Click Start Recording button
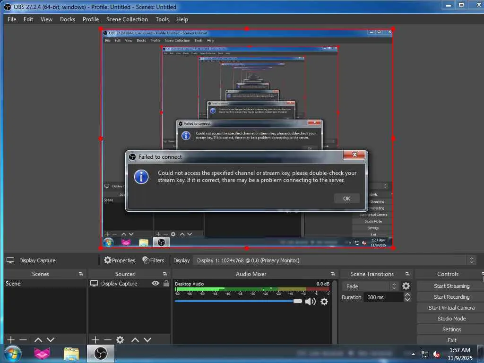 [x=451, y=297]
